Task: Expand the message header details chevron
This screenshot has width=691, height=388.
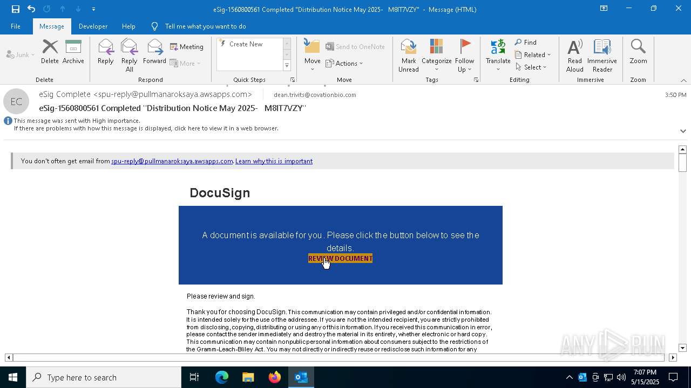Action: 683,131
